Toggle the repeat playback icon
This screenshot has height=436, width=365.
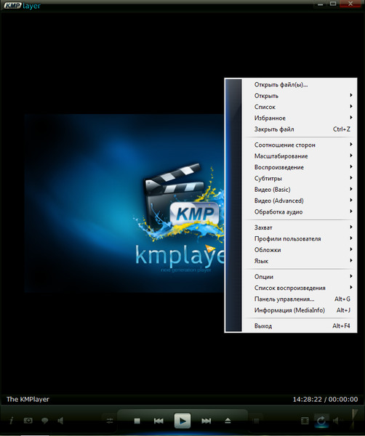[321, 421]
